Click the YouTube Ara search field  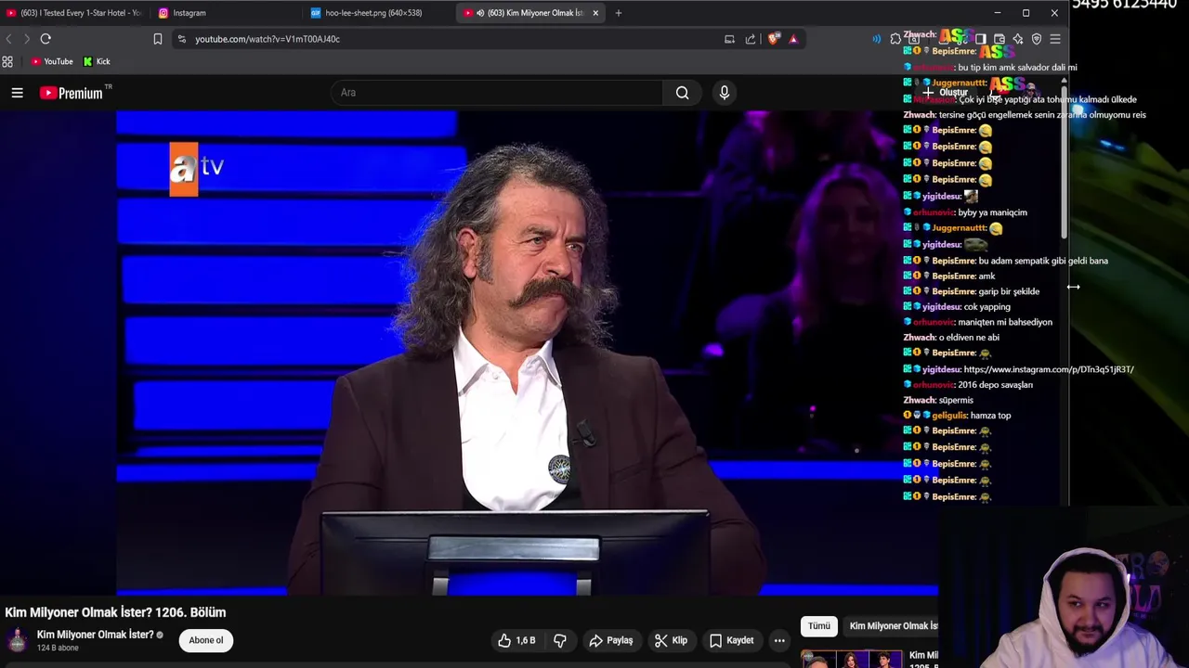coord(497,93)
